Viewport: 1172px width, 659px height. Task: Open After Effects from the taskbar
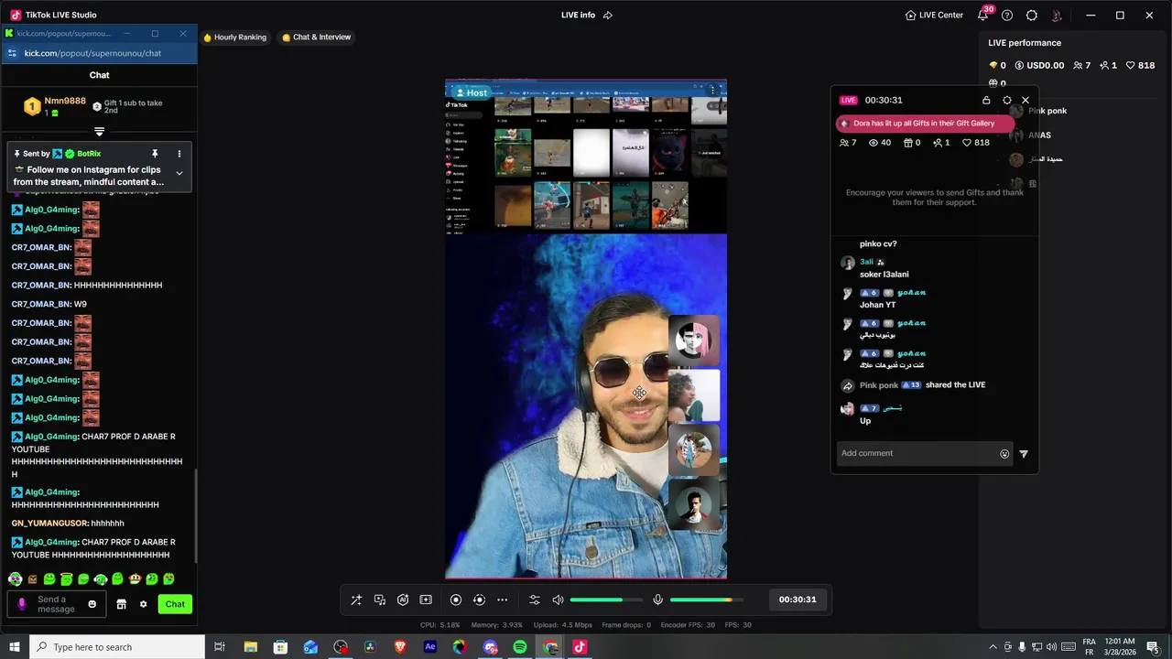[430, 647]
